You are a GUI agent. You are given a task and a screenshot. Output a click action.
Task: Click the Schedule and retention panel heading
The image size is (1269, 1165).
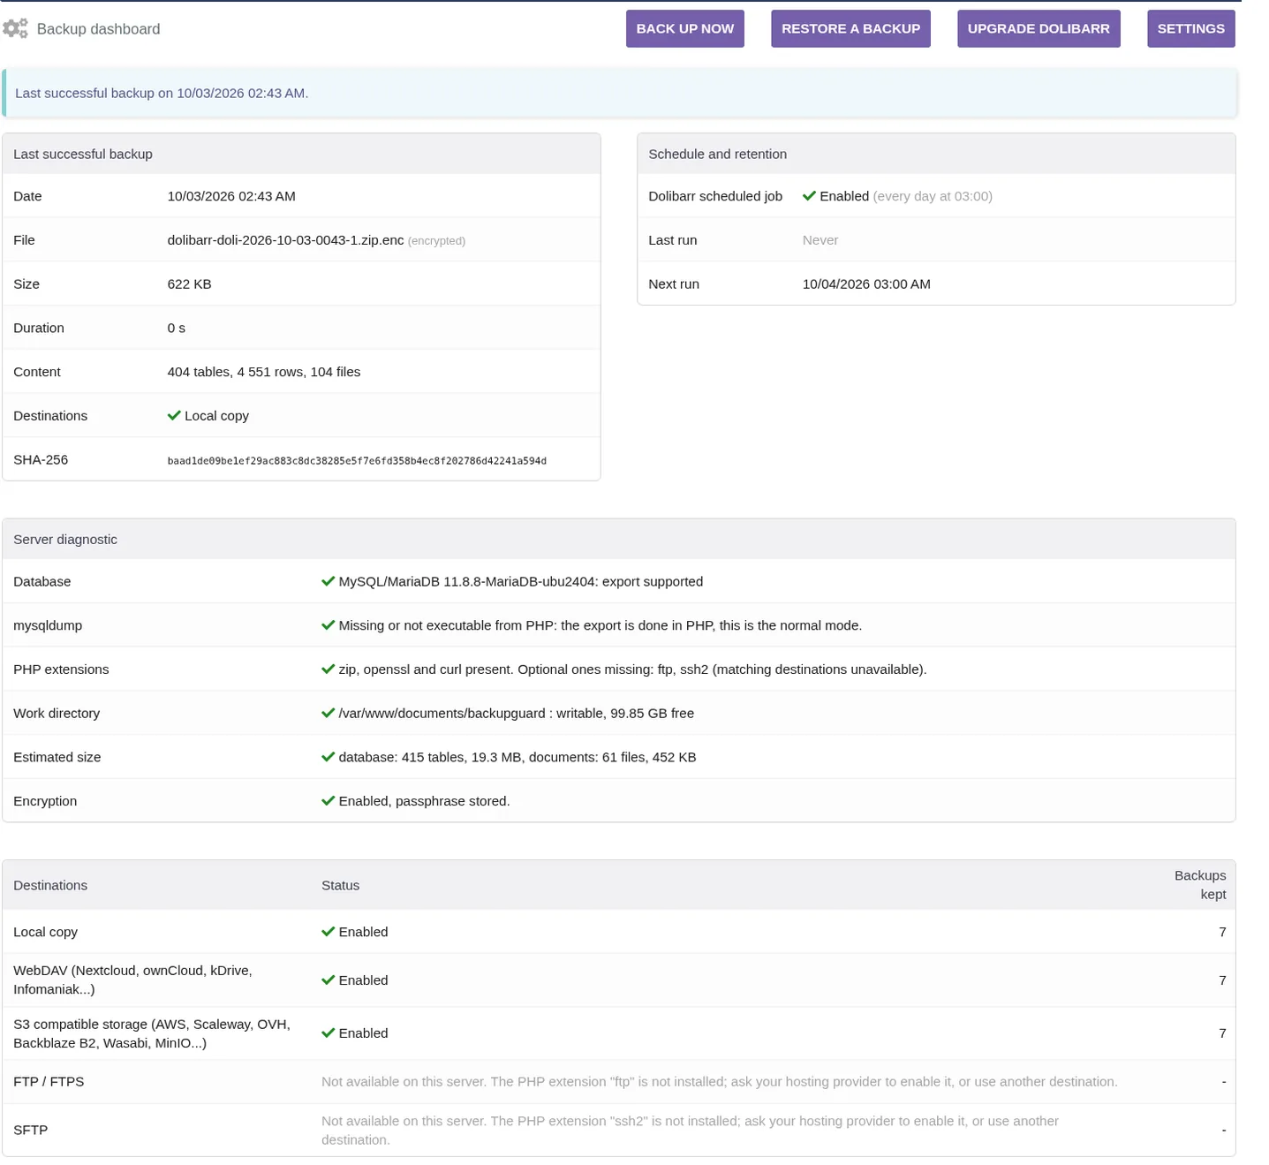[717, 154]
